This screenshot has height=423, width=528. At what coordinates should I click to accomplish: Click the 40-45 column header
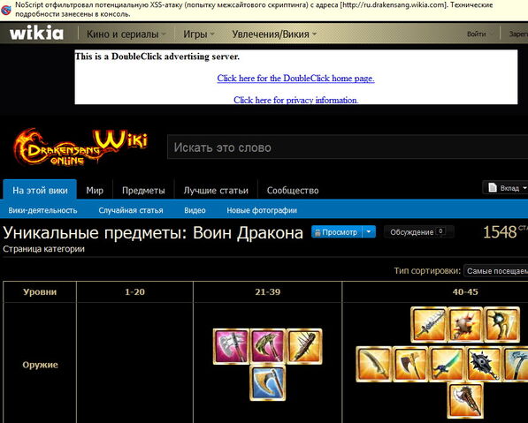click(465, 292)
